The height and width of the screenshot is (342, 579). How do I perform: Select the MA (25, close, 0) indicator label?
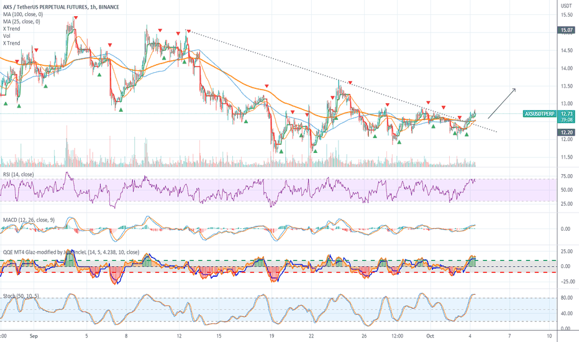(x=22, y=21)
